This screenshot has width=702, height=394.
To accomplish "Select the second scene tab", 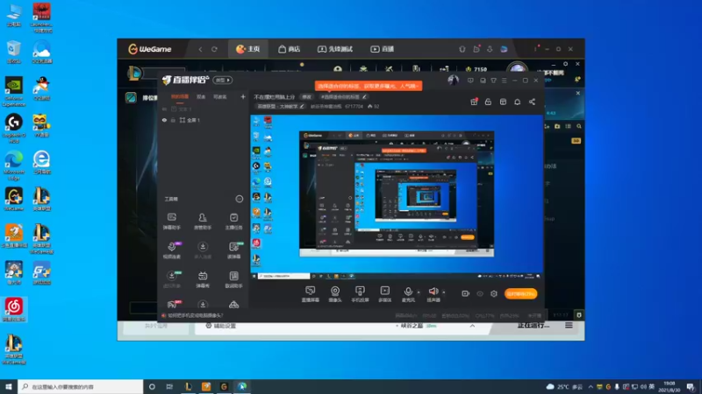I will 201,96.
